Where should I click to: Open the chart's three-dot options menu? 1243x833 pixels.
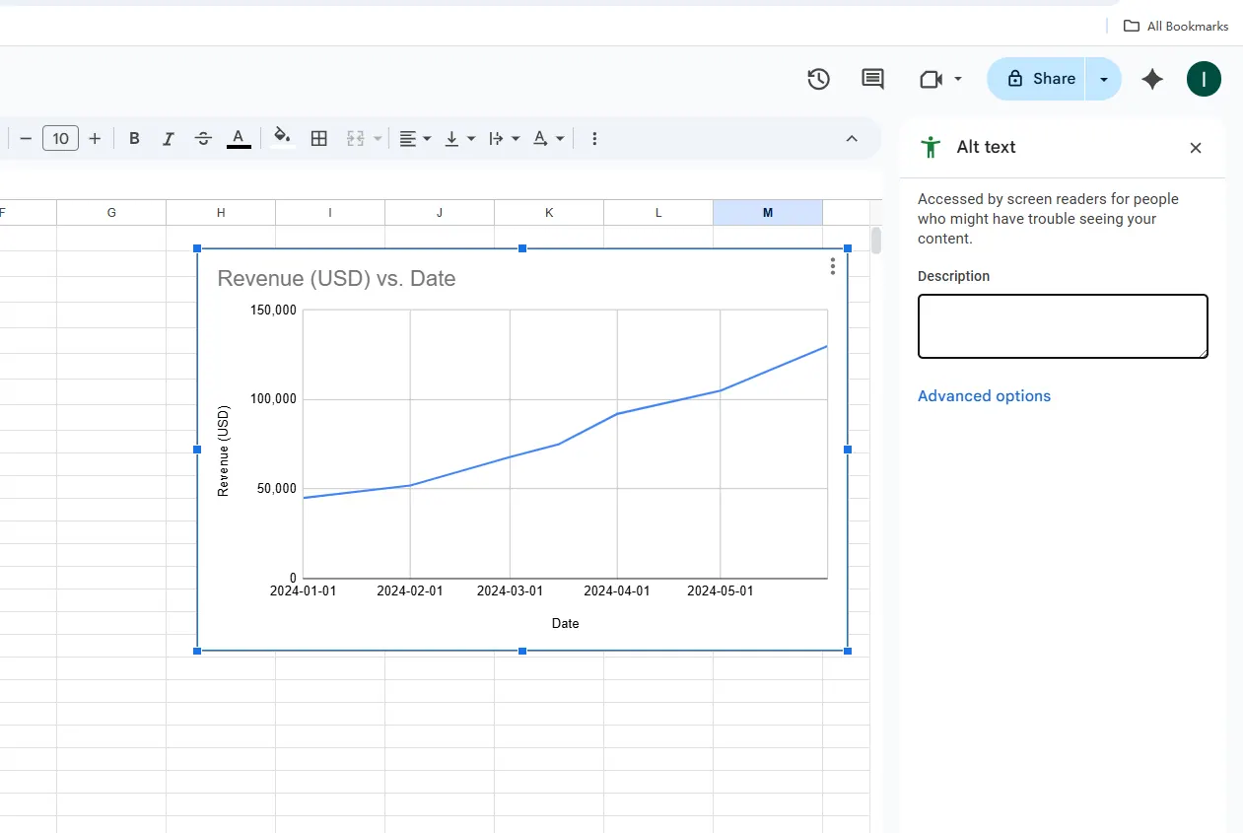coord(833,266)
